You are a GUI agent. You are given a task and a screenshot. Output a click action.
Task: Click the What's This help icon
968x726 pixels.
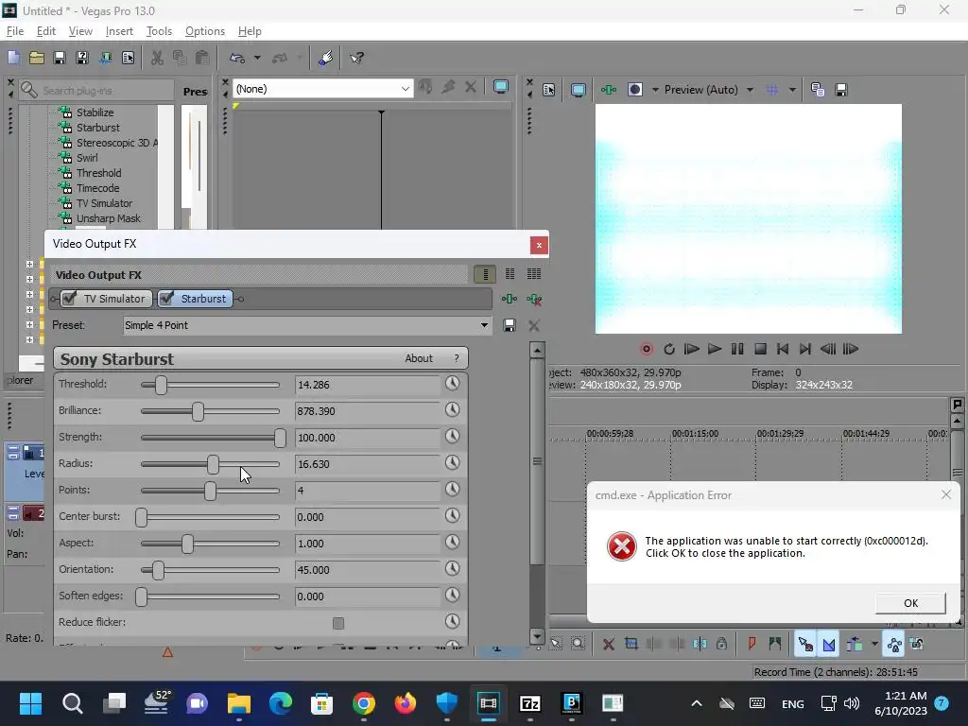coord(356,58)
